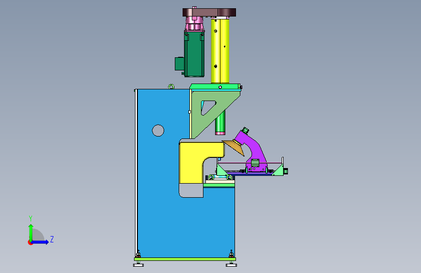Click the green Y axis arrow of triad
The width and height of the screenshot is (421, 273).
pyautogui.click(x=31, y=232)
